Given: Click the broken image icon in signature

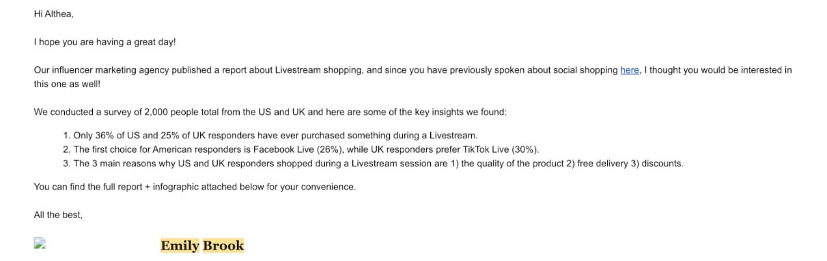Looking at the screenshot, I should click(x=40, y=243).
